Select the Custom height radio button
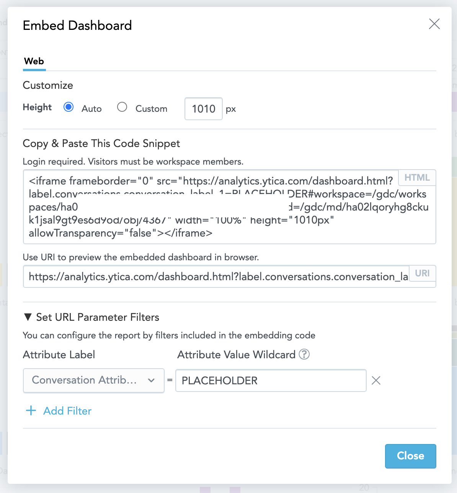Viewport: 457px width, 493px height. 122,107
